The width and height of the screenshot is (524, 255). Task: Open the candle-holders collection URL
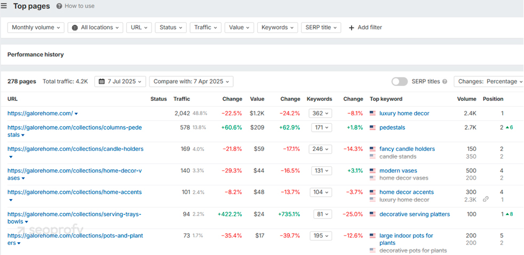76,149
